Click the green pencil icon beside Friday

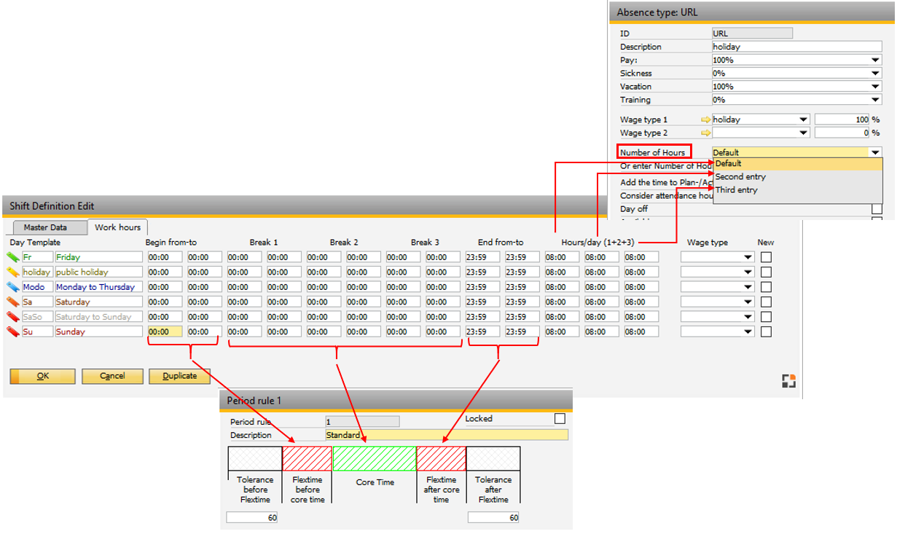(12, 257)
